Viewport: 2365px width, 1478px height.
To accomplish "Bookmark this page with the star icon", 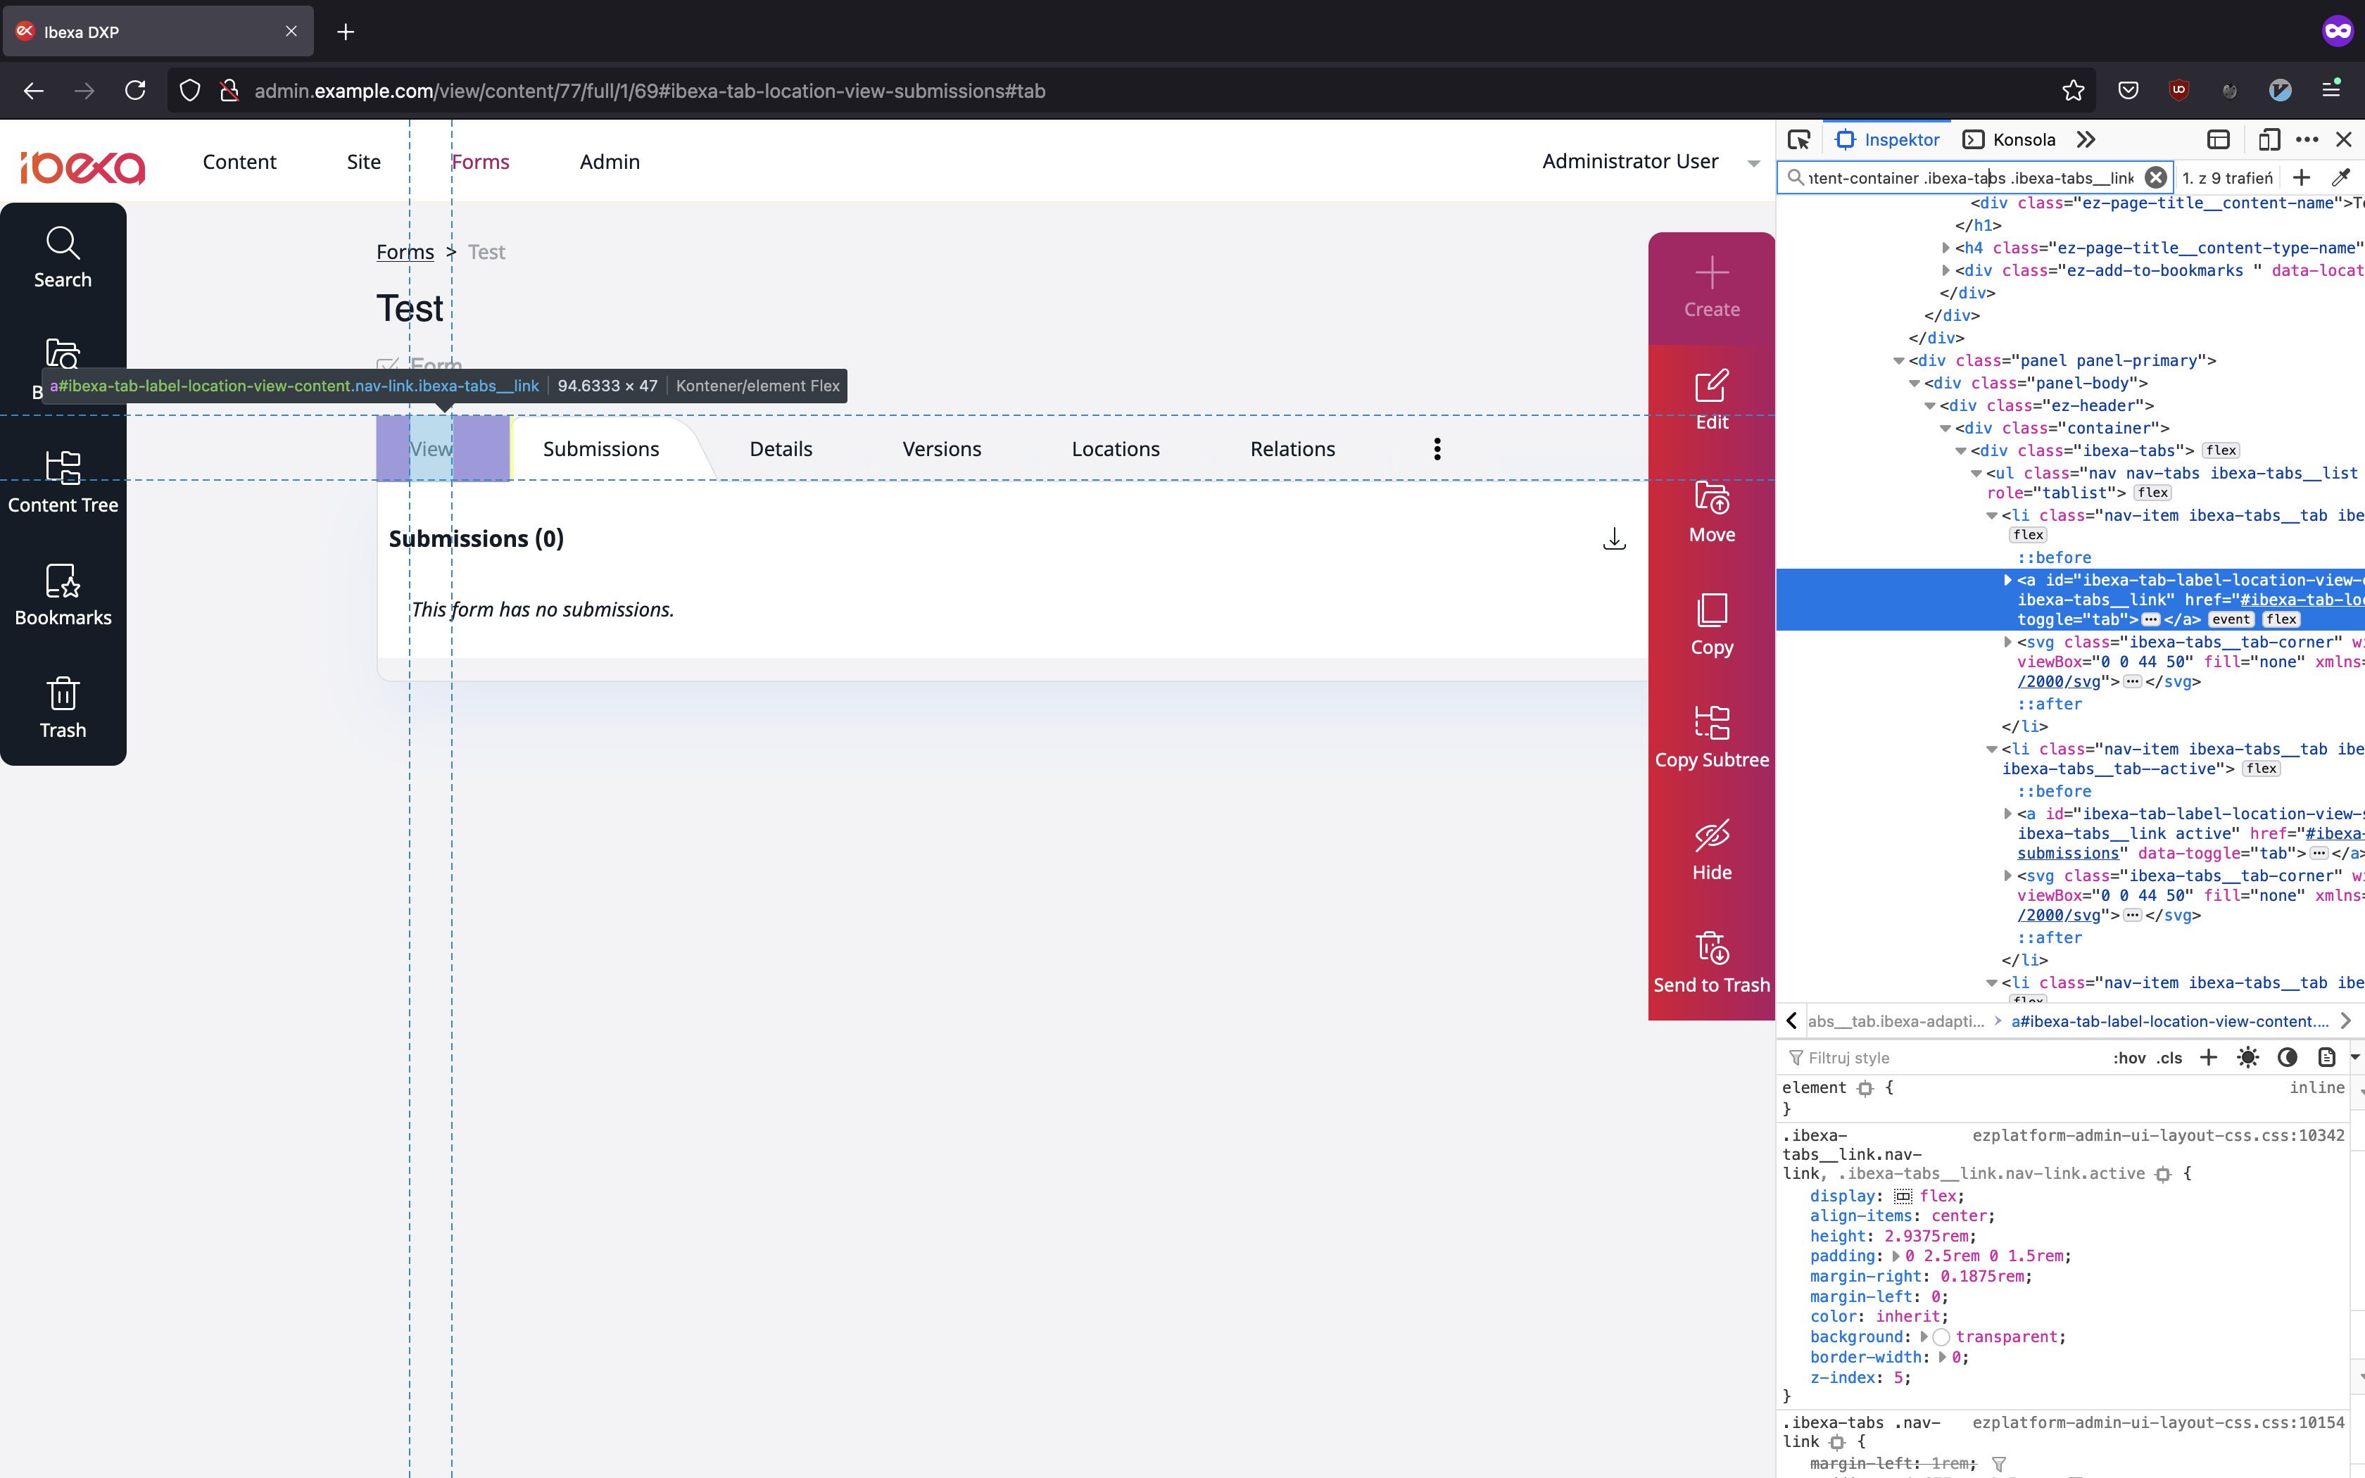I will tap(2073, 91).
